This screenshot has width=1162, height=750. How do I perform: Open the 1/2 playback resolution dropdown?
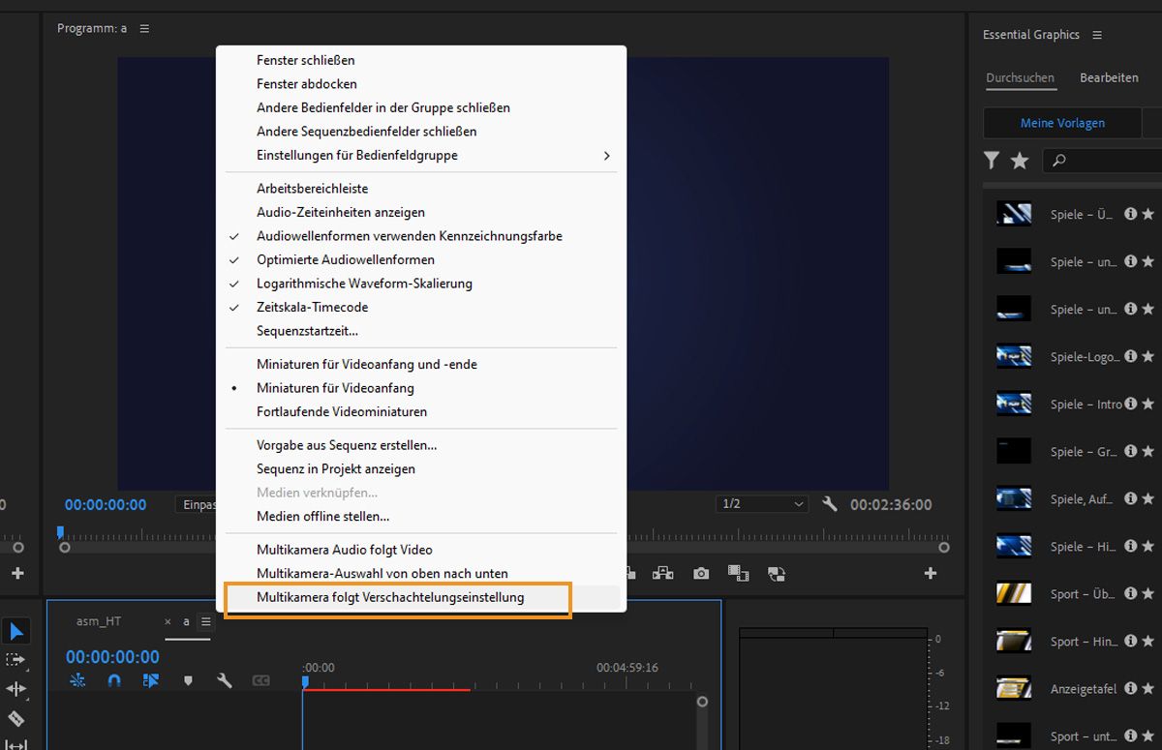pos(762,504)
